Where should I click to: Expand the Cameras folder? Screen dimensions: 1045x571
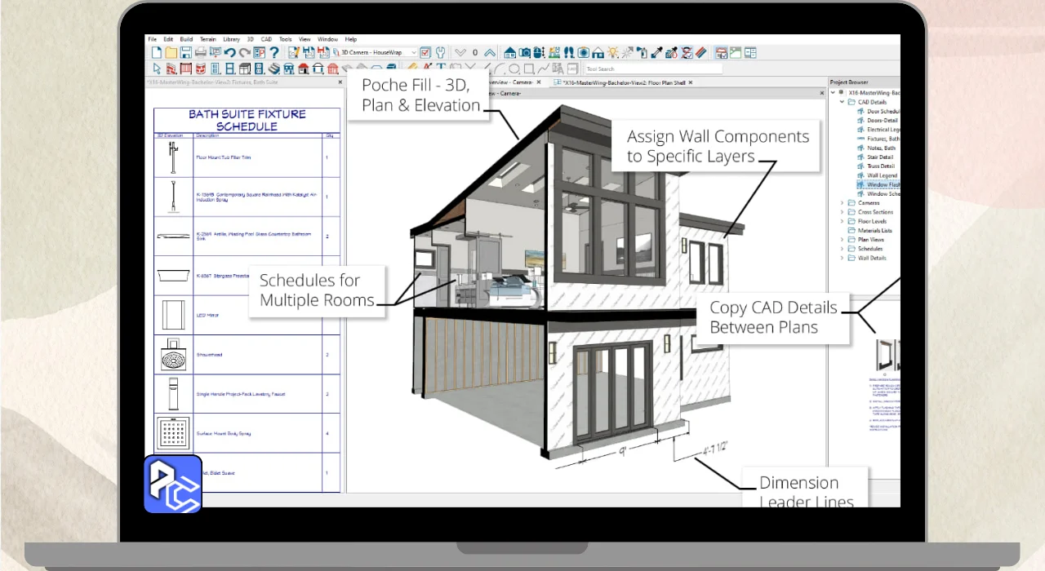pos(842,203)
